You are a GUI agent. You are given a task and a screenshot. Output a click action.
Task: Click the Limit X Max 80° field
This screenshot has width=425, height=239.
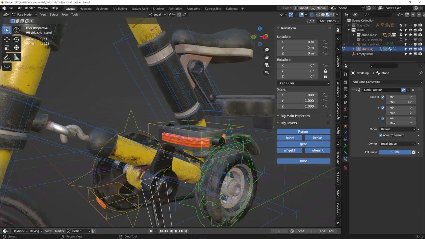(401, 102)
